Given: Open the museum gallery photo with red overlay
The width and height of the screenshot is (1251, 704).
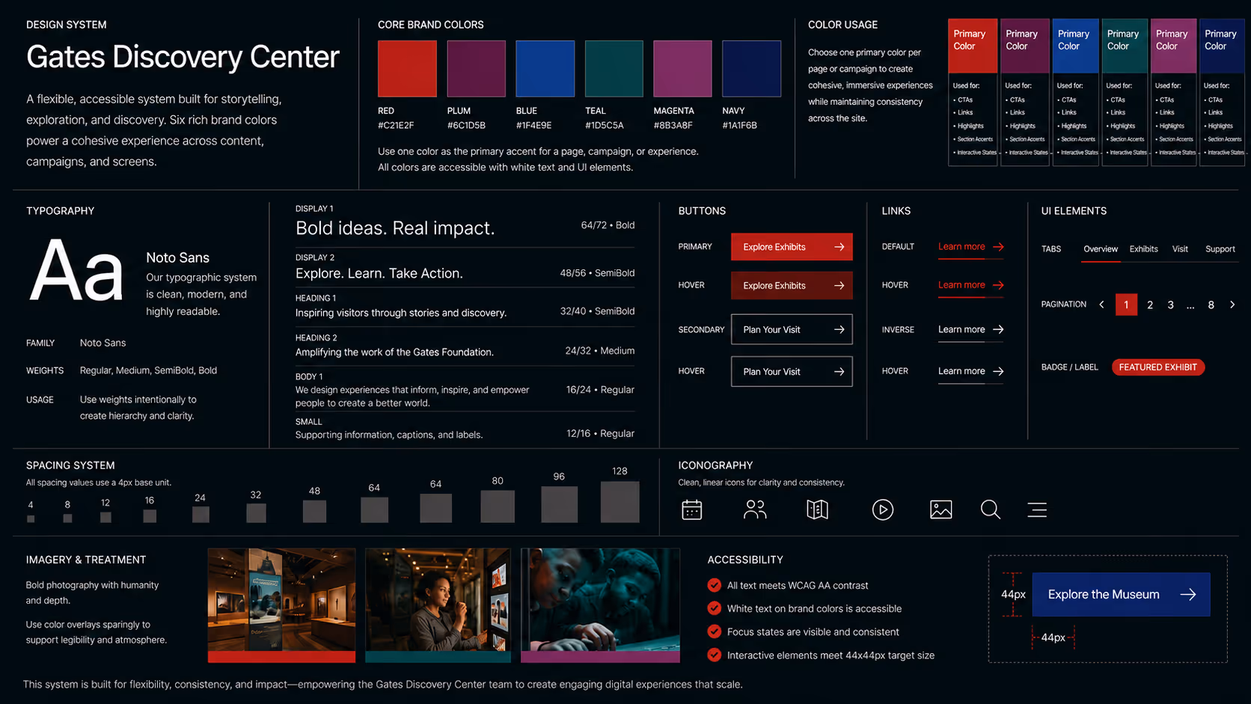Looking at the screenshot, I should point(281,605).
